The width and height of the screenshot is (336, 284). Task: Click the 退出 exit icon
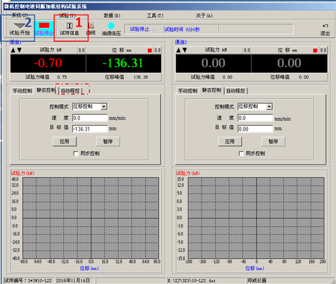coord(325,30)
